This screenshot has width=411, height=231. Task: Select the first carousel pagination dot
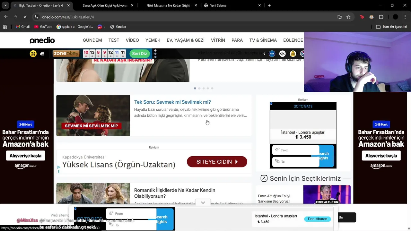pyautogui.click(x=195, y=88)
